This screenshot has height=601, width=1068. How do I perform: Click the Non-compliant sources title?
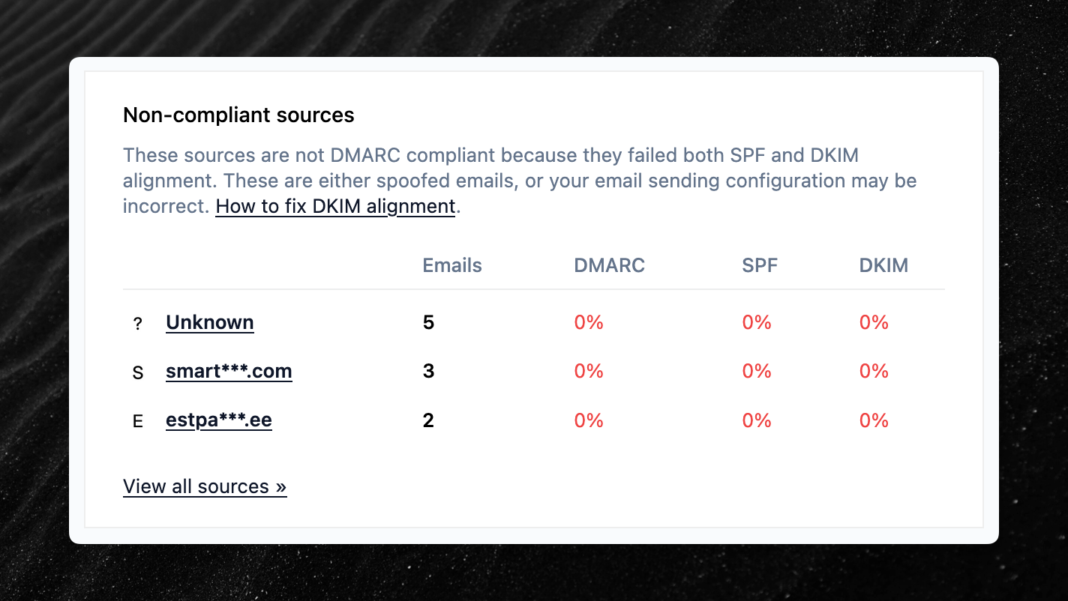(x=238, y=115)
